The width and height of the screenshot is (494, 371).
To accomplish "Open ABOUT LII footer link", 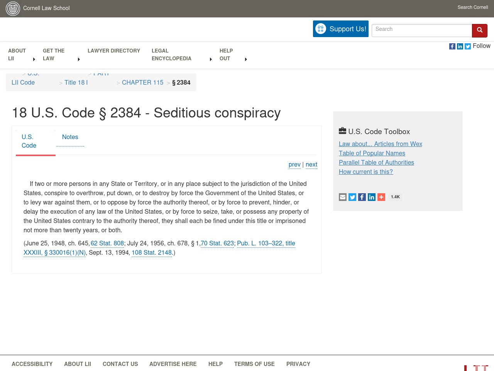I will pos(78,364).
